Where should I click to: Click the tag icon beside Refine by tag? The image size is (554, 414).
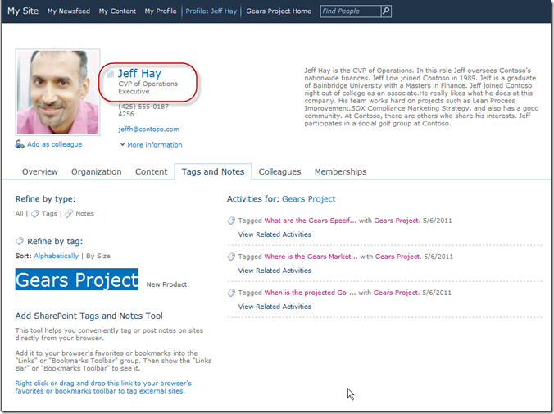click(20, 241)
